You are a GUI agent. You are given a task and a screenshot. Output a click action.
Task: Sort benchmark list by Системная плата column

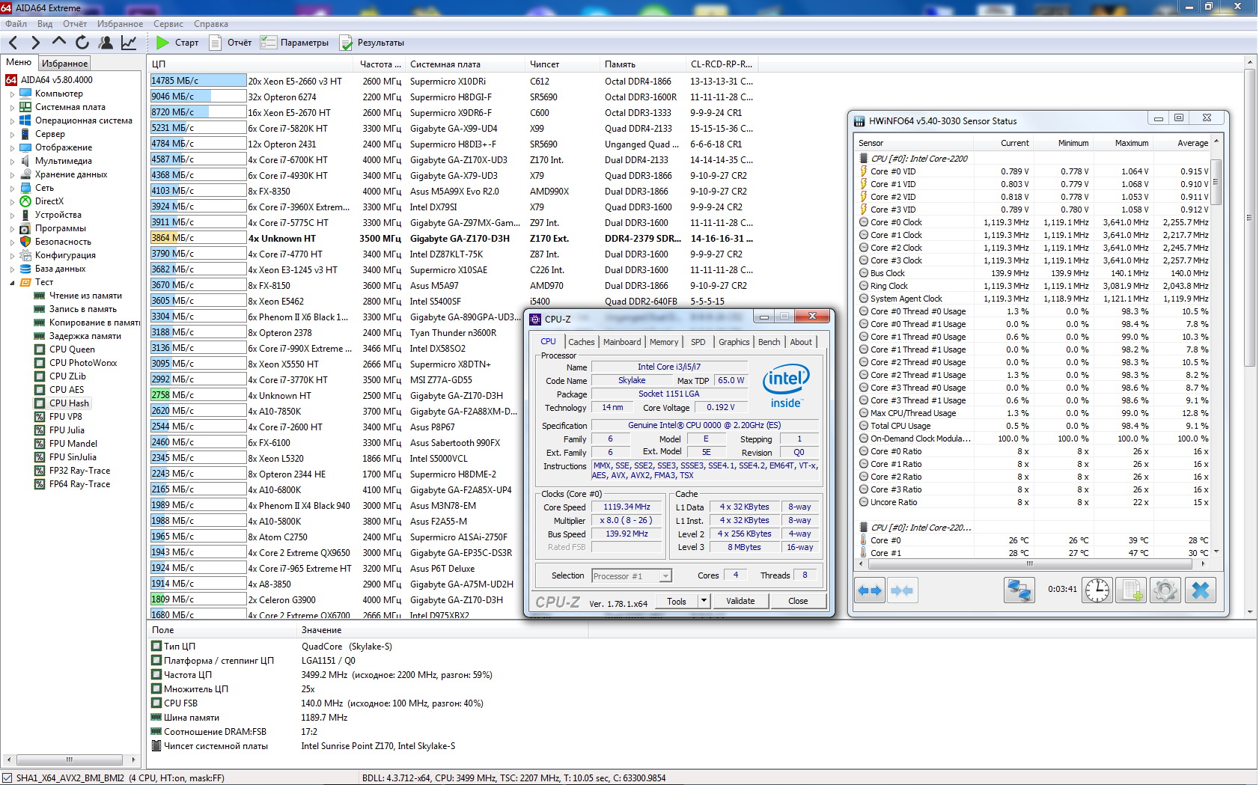pyautogui.click(x=466, y=64)
